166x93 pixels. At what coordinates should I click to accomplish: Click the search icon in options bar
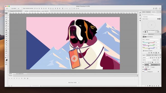tap(154, 8)
